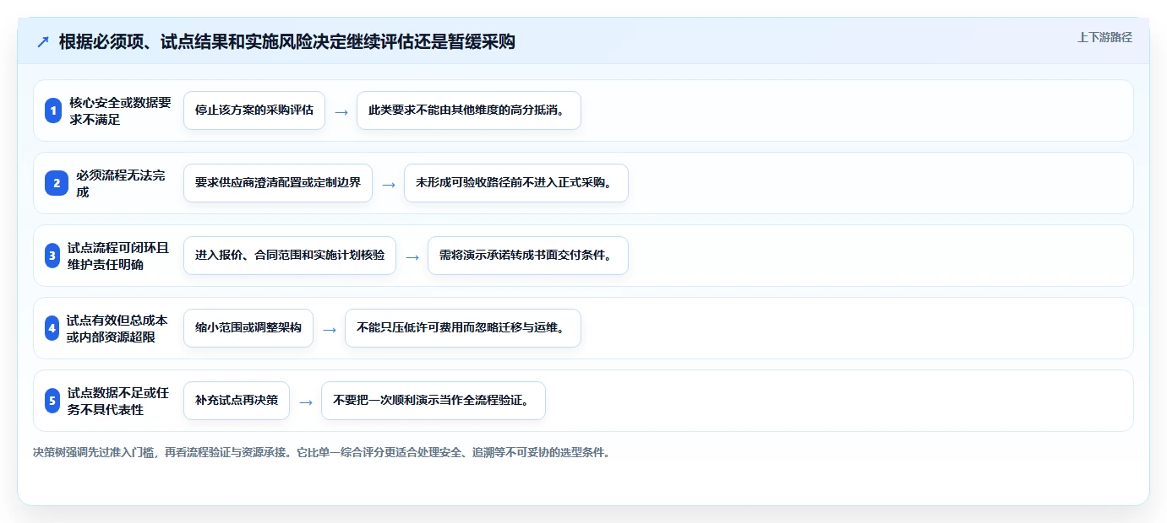Click step badge 3 next to 试点流程可闭环

[x=52, y=256]
